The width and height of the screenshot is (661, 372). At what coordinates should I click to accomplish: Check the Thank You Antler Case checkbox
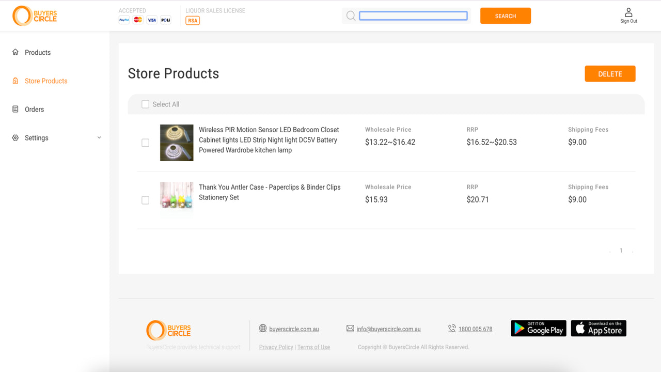pos(145,200)
